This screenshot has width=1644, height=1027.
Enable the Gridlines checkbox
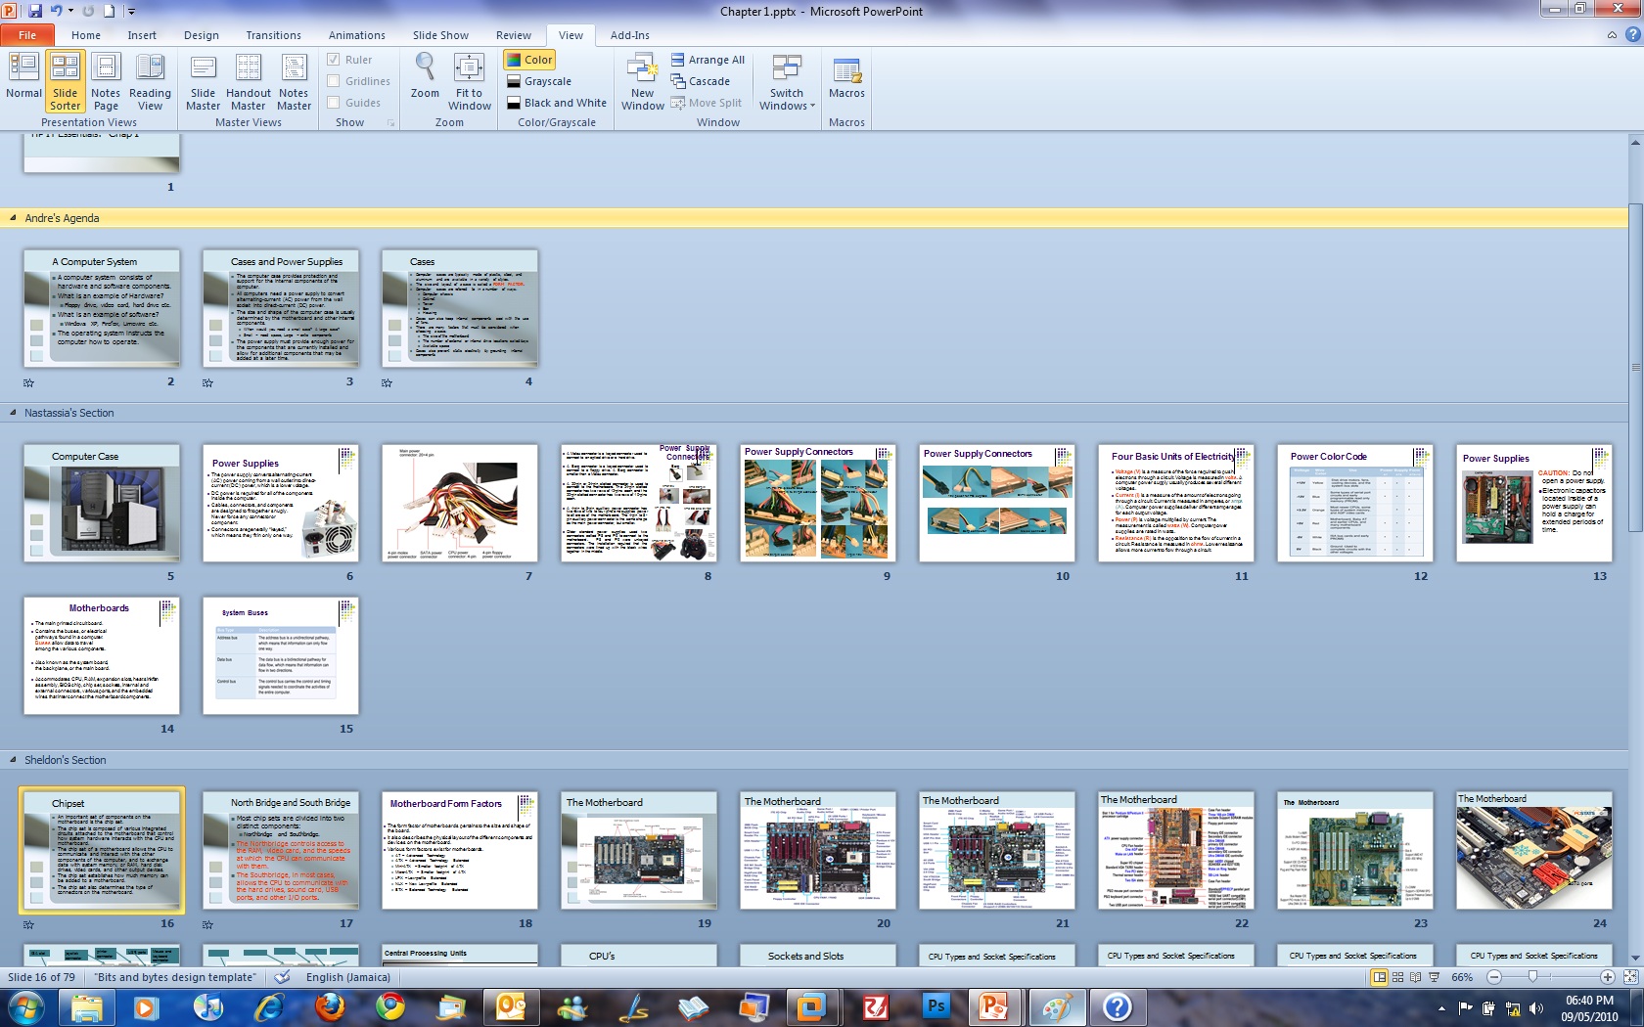click(334, 81)
